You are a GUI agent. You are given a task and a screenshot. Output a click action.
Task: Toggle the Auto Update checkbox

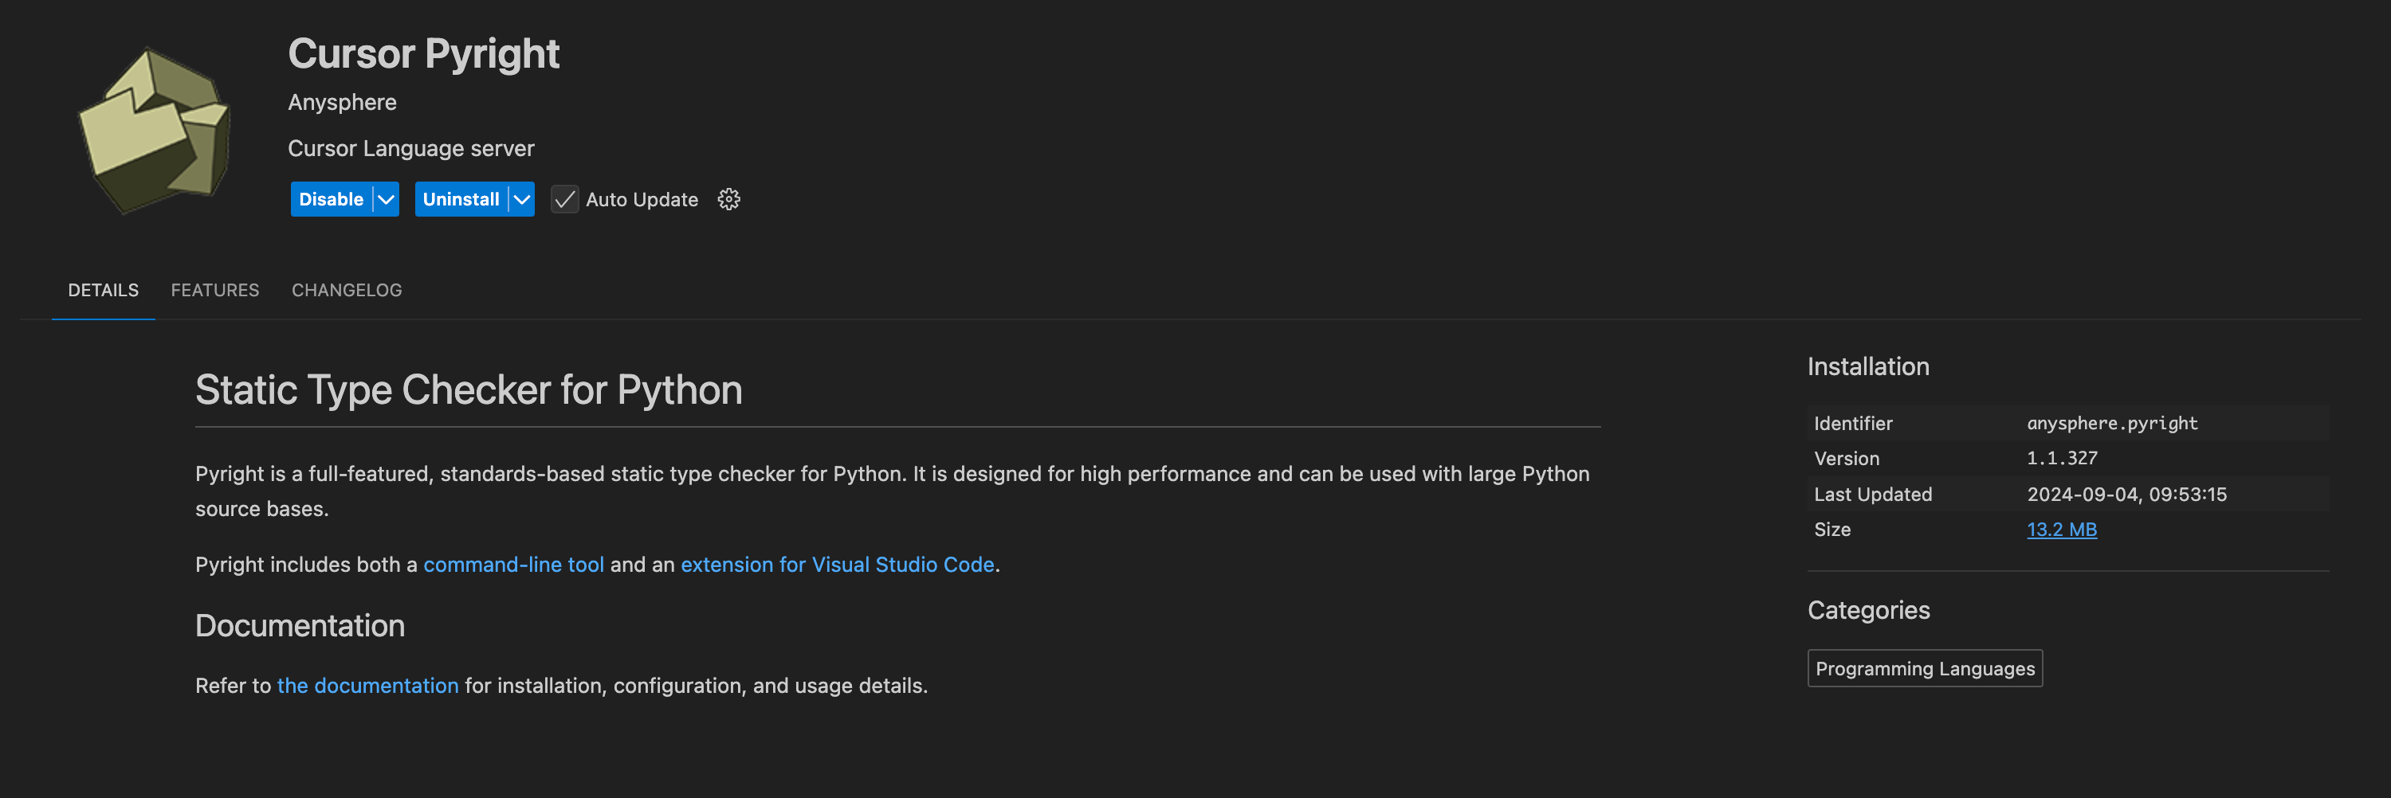click(564, 199)
